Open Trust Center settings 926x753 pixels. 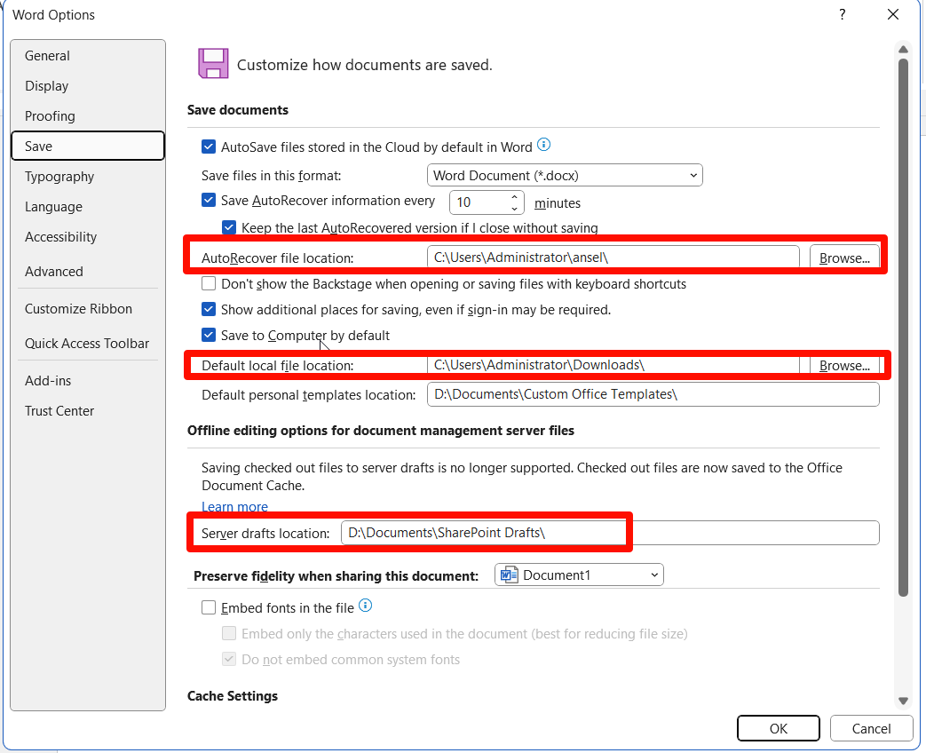coord(88,410)
